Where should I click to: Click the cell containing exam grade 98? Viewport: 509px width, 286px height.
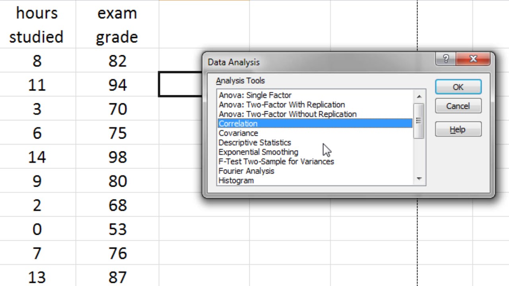pyautogui.click(x=117, y=157)
